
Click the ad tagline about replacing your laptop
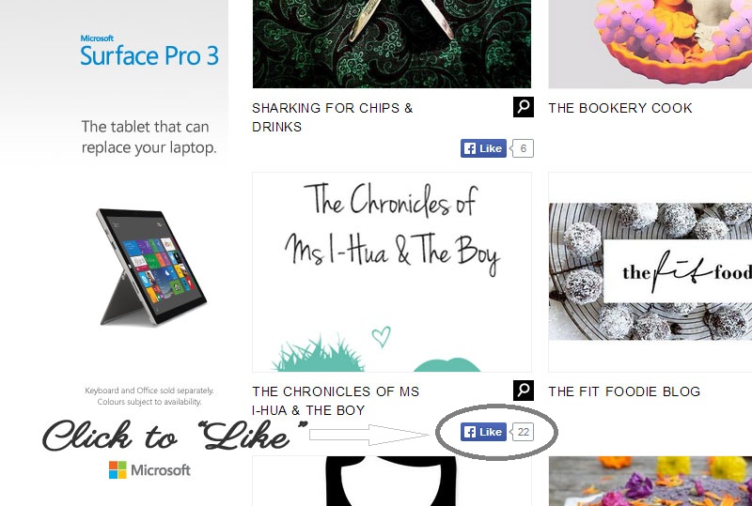pos(149,137)
